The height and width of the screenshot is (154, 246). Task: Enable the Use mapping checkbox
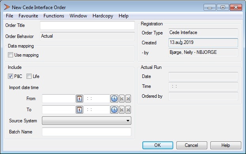point(10,55)
